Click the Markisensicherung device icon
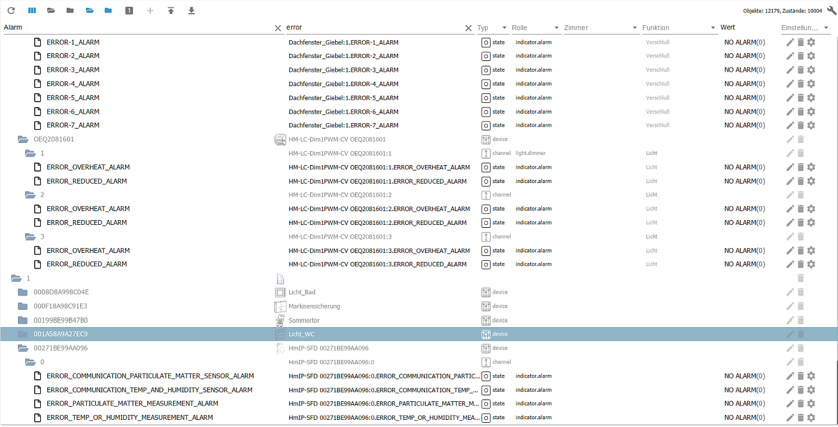 coord(280,306)
